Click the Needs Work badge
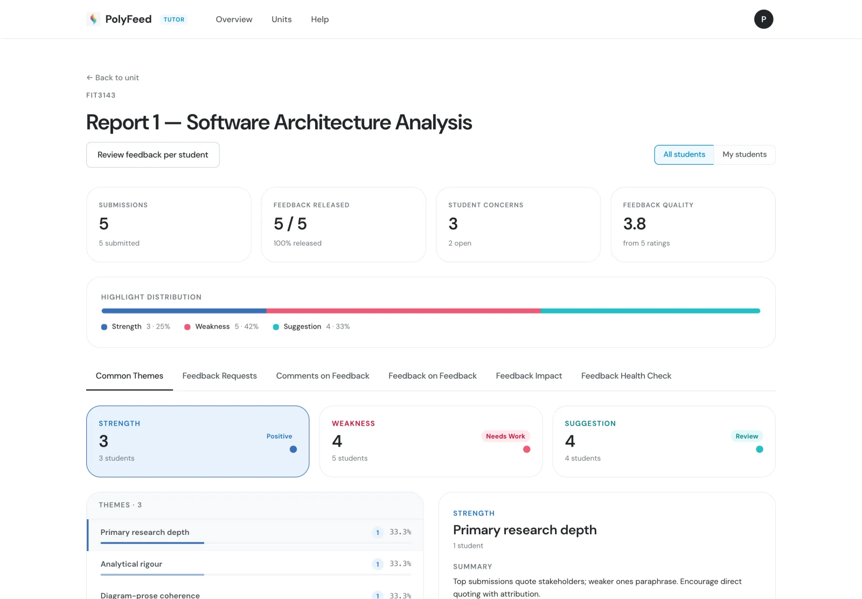The image size is (862, 599). (x=505, y=436)
